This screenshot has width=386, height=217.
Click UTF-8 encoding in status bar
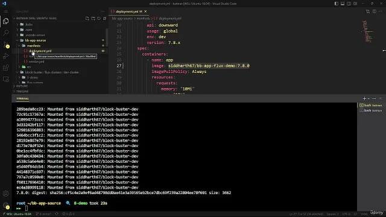tap(346, 214)
